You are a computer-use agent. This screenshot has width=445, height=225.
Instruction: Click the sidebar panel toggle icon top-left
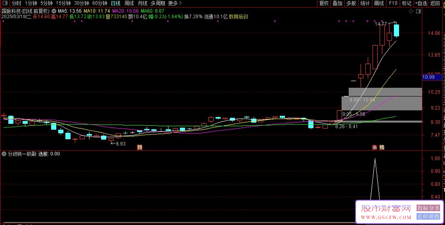point(5,4)
